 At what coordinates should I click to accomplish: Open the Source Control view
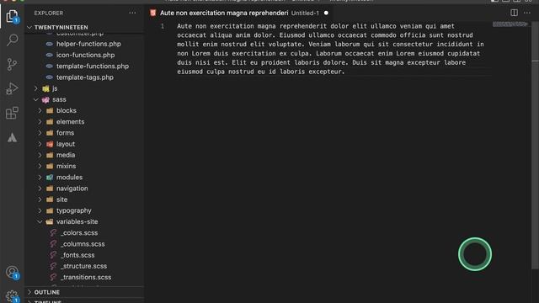tap(12, 65)
